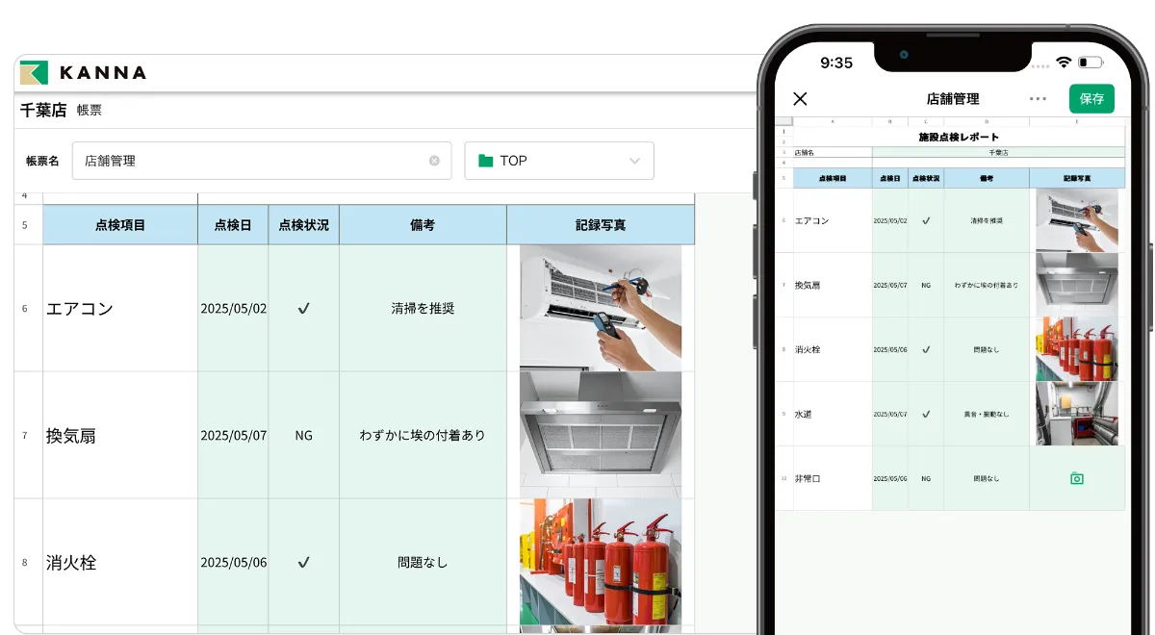Click the 帳票名 input showing 店舗管理

(x=262, y=161)
